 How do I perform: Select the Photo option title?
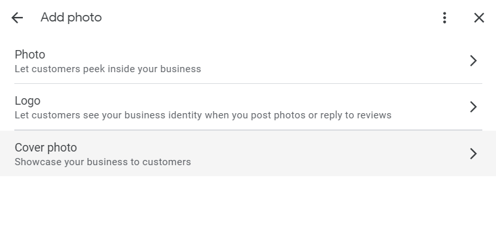click(30, 55)
